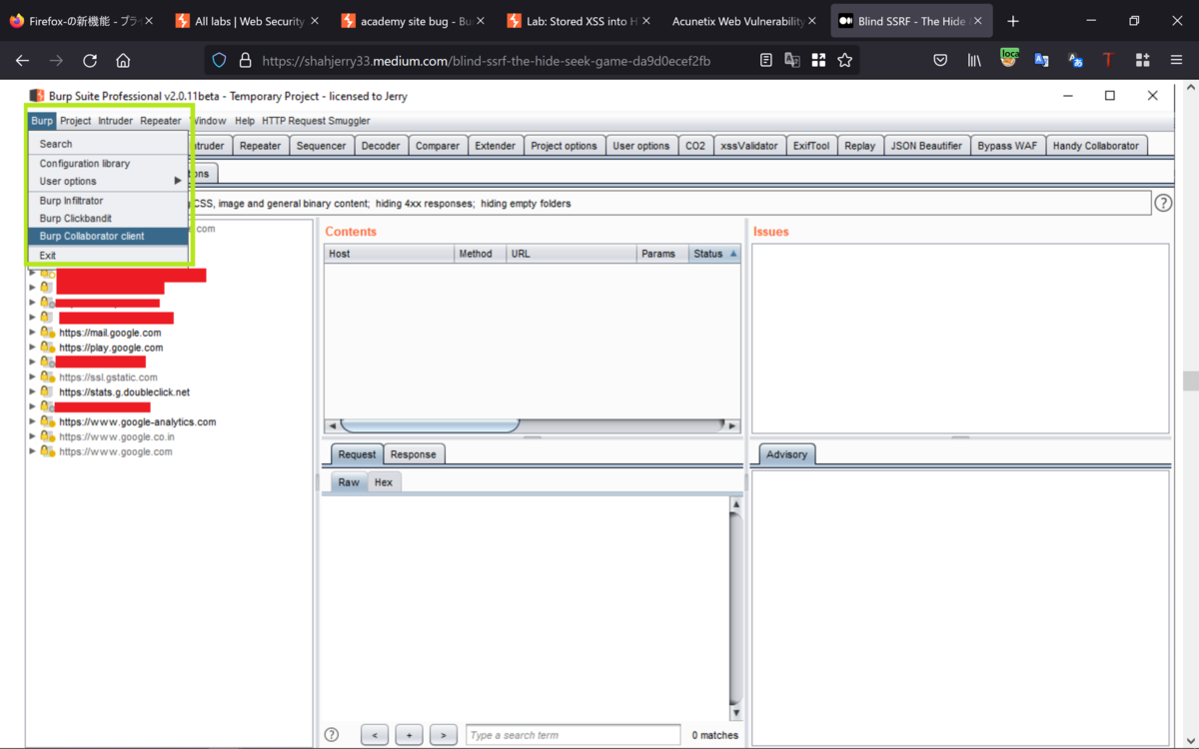Click the red T extension icon

pyautogui.click(x=1108, y=61)
